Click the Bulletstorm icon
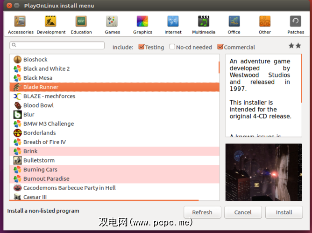The width and height of the screenshot is (312, 233). tap(17, 160)
